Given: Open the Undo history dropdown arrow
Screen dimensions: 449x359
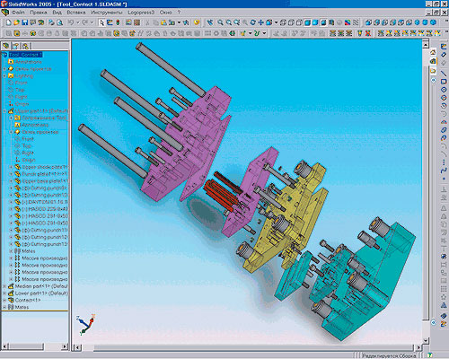Looking at the screenshot, I should [77, 22].
